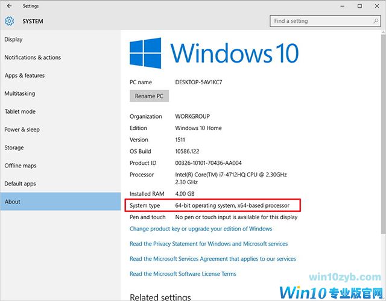Click the Windows 10 logo
386x301 pixels.
[214, 53]
